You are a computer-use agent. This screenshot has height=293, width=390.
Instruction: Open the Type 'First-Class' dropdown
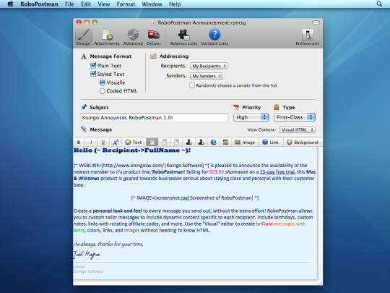click(x=295, y=117)
